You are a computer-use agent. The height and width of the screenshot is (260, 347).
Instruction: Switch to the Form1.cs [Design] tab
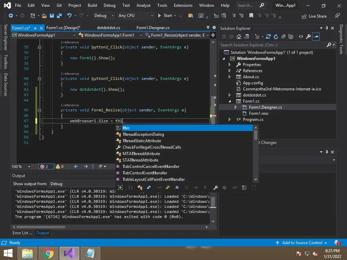(x=63, y=28)
